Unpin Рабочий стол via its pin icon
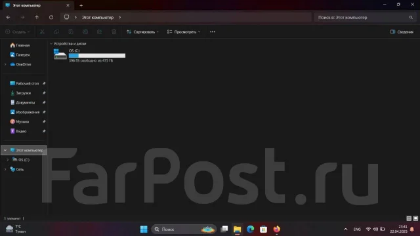This screenshot has width=420, height=236. 44,83
